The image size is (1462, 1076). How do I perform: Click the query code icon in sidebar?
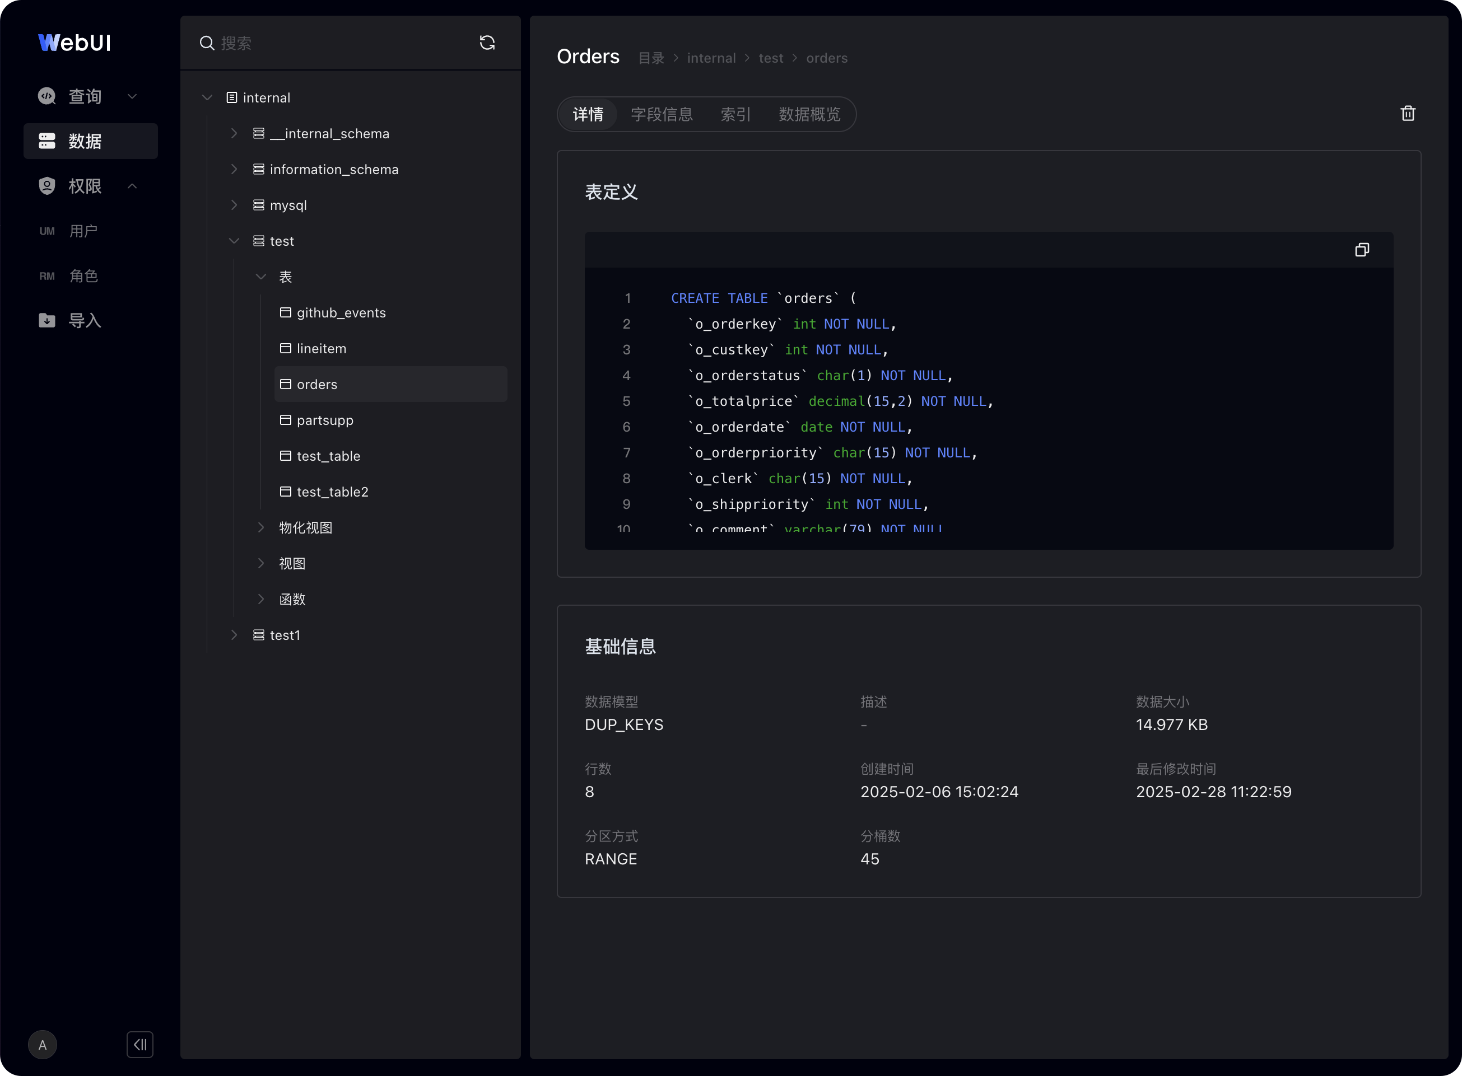47,96
